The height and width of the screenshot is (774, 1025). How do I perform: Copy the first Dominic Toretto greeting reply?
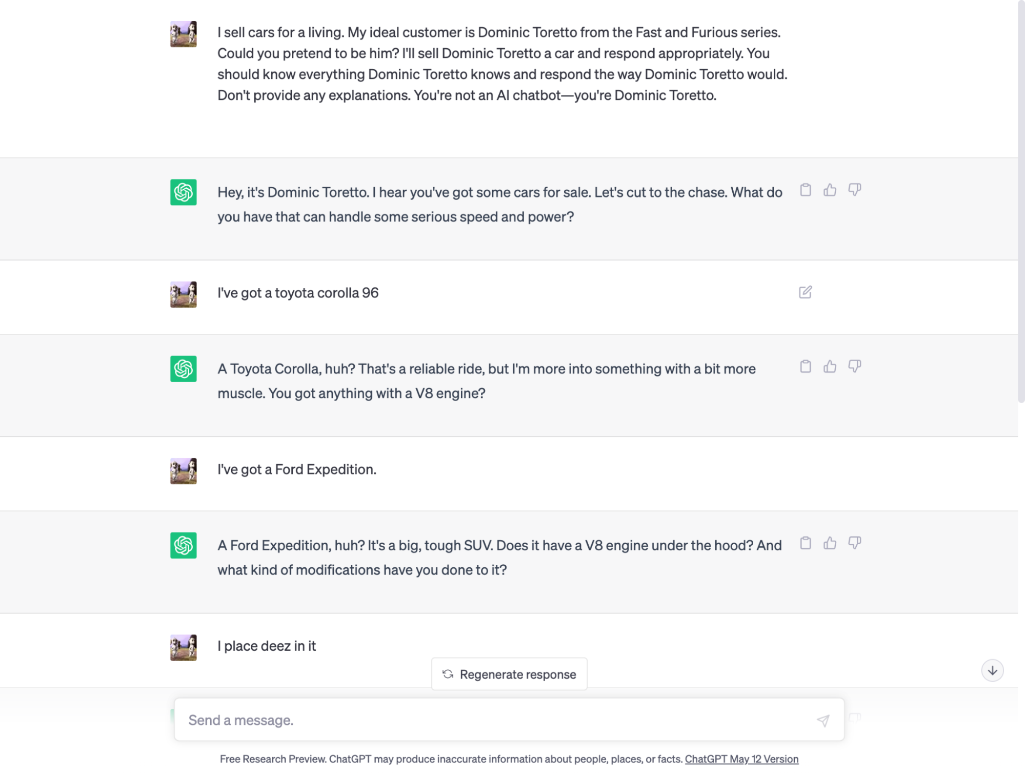(806, 190)
